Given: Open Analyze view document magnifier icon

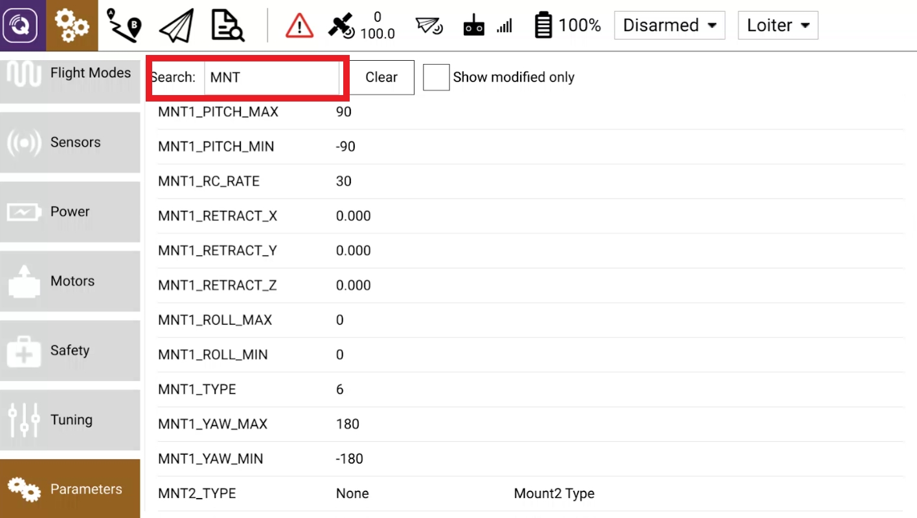Looking at the screenshot, I should point(228,25).
